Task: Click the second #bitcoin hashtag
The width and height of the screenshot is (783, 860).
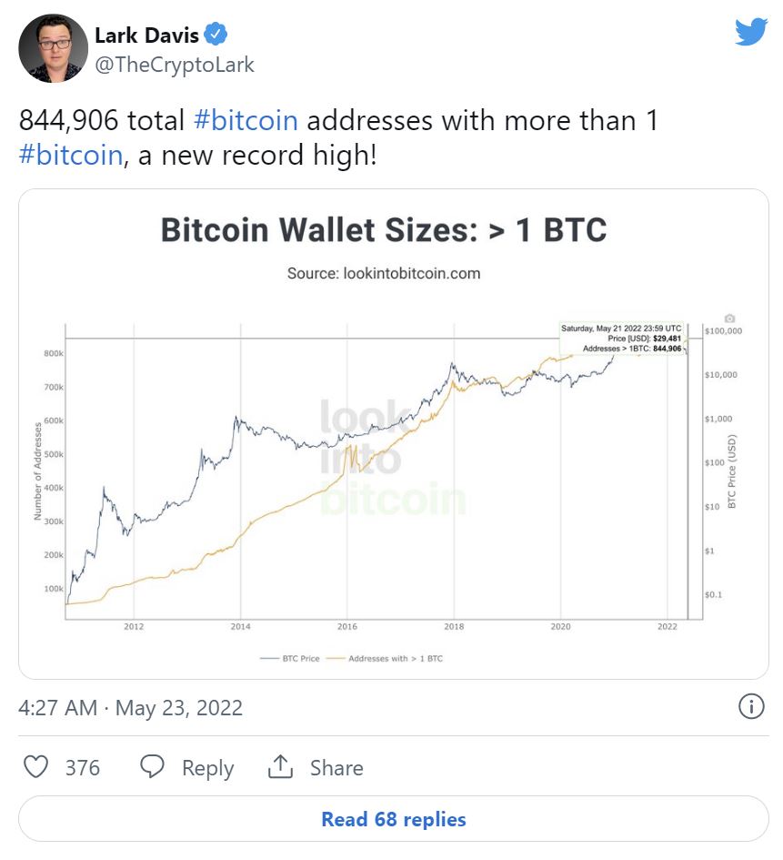Action: point(70,155)
